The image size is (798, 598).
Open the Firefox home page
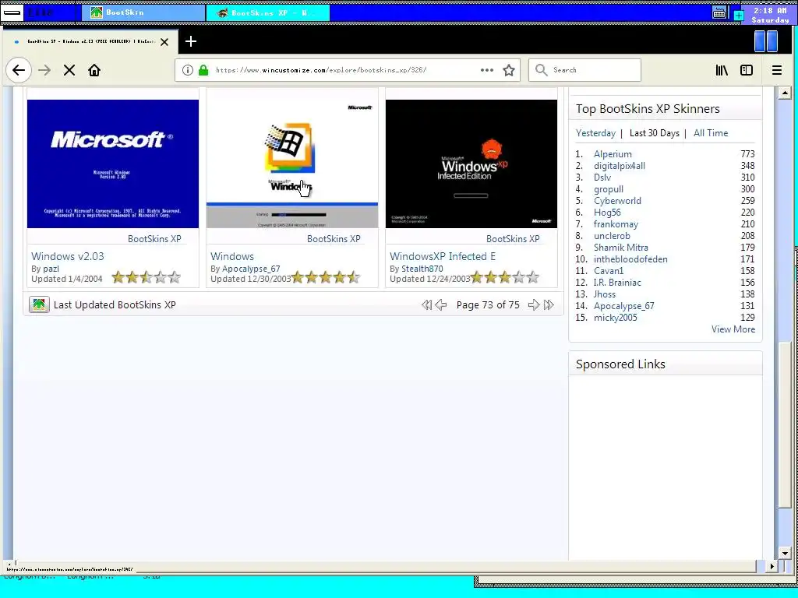[94, 70]
